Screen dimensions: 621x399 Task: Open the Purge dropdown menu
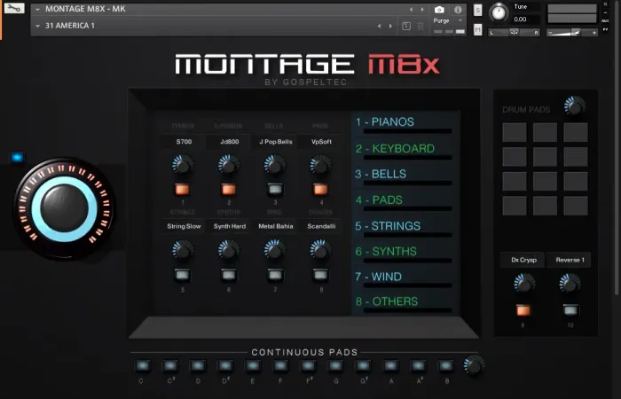point(447,20)
